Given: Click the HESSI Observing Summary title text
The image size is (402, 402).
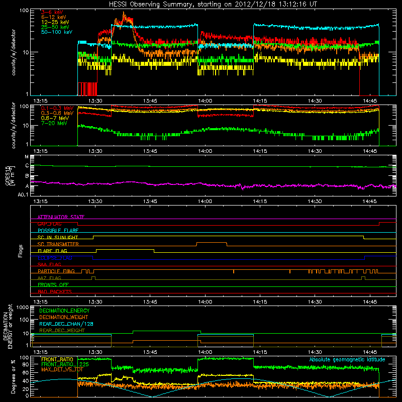Looking at the screenshot, I should (x=213, y=5).
